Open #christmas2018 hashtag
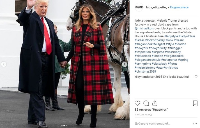The width and height of the screenshot is (200, 128). coord(145,71)
